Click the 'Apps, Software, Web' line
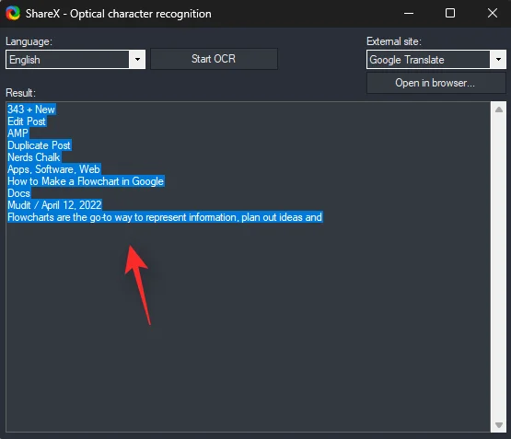 click(x=53, y=169)
